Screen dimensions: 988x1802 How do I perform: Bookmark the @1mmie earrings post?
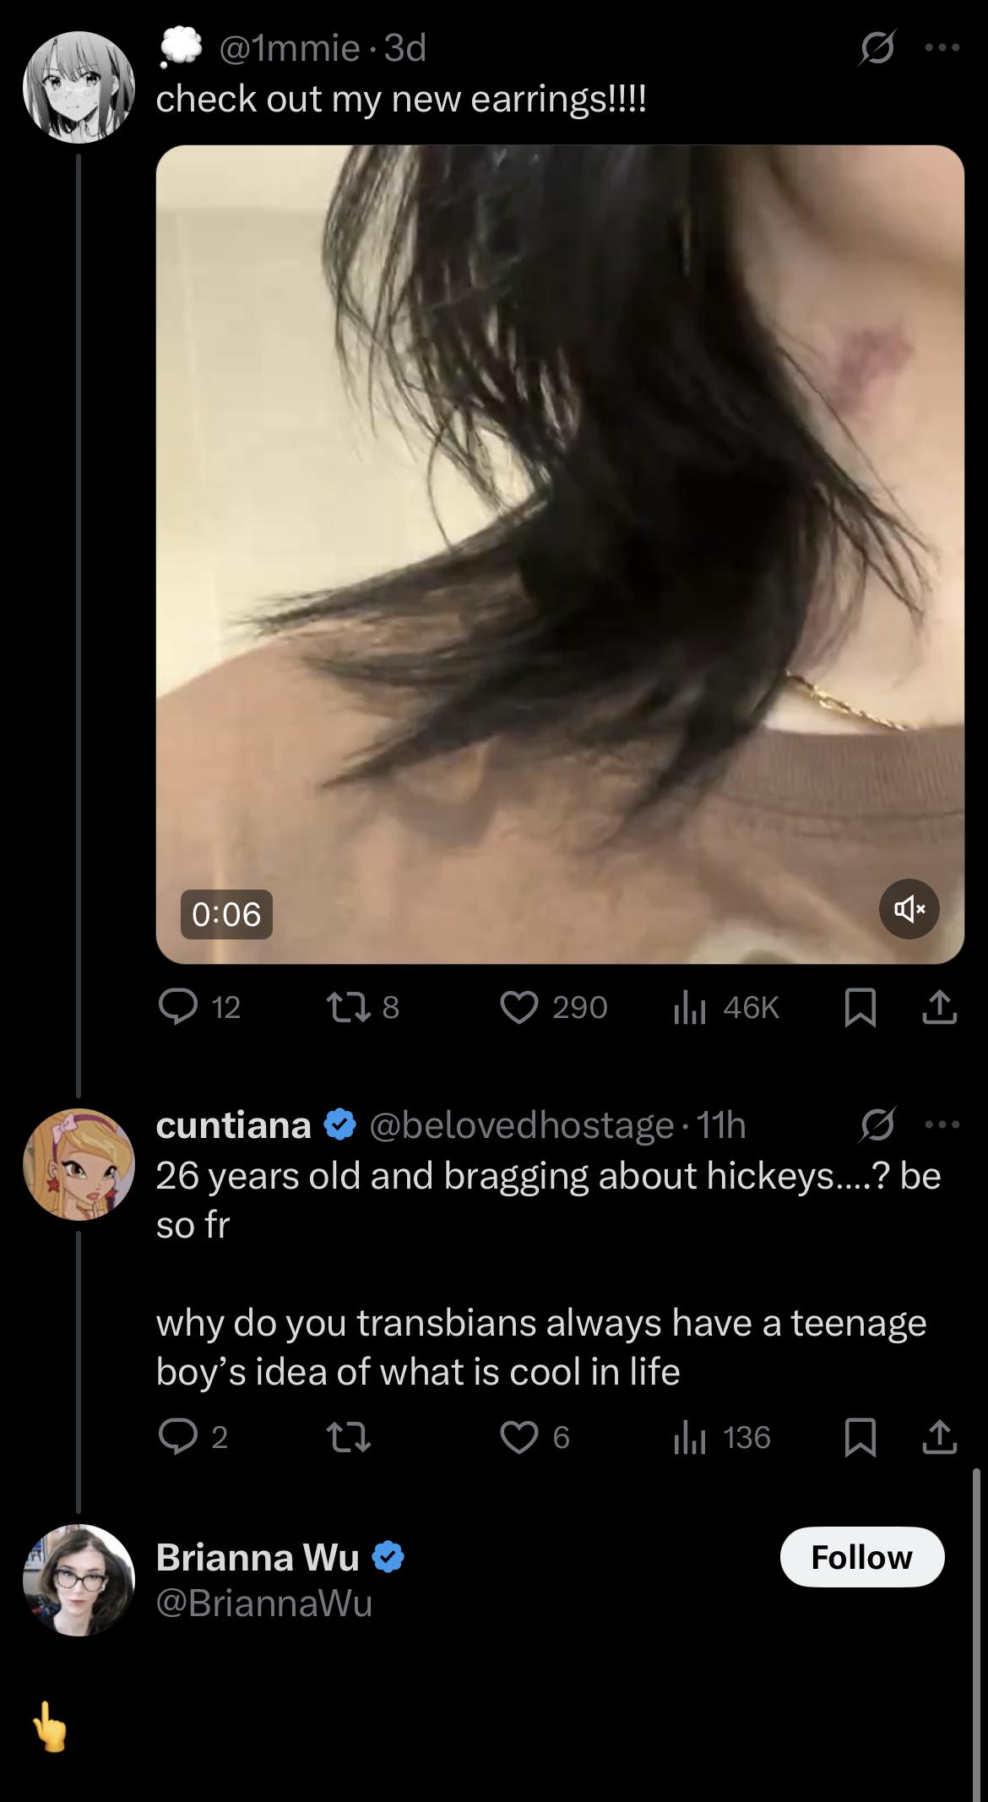[x=860, y=1008]
